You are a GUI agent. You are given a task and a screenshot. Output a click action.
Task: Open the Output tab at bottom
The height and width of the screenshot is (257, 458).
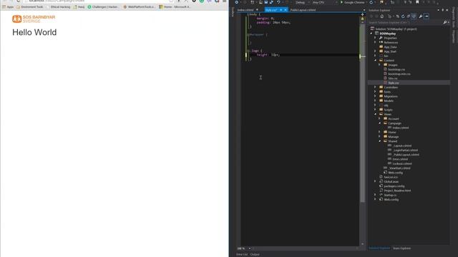[x=255, y=254]
